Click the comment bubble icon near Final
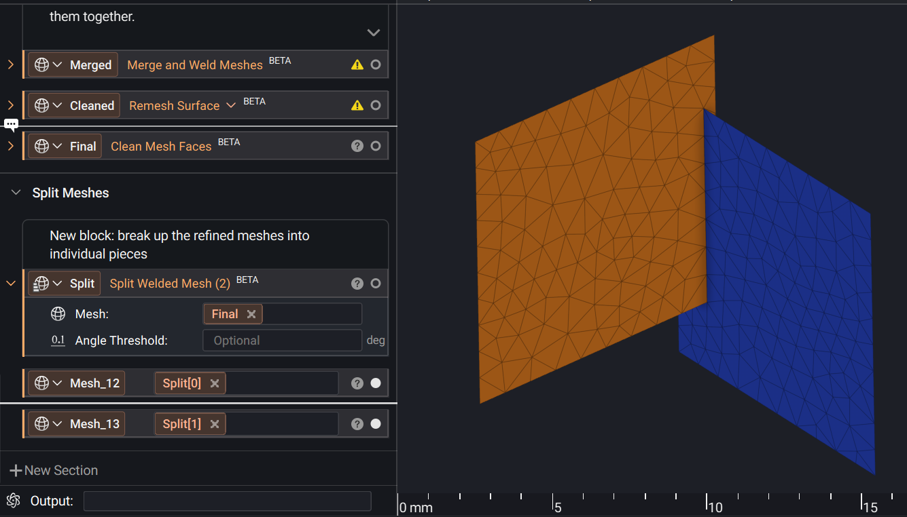 11,125
